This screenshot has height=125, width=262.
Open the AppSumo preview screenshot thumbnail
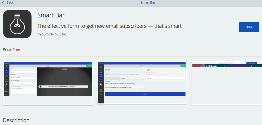pyautogui.click(x=227, y=83)
